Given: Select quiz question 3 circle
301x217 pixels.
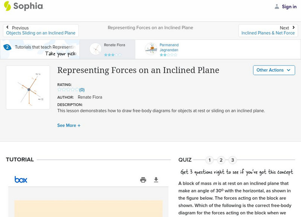Looking at the screenshot, I should click(233, 160).
